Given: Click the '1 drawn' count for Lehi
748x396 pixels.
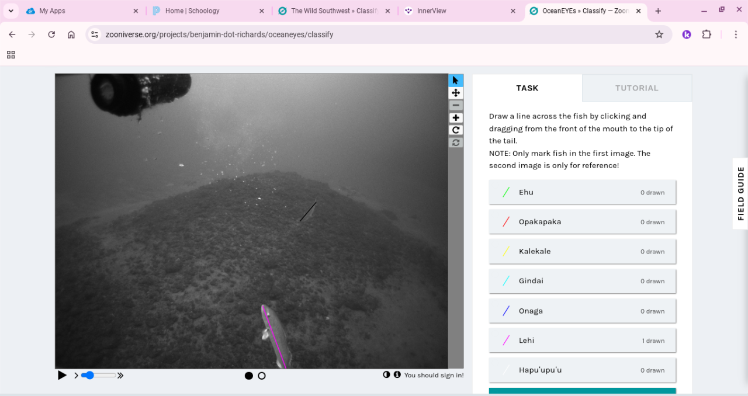Looking at the screenshot, I should tap(653, 341).
